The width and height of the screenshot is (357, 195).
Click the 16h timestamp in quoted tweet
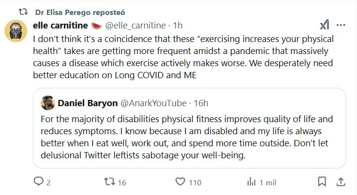[x=200, y=103]
